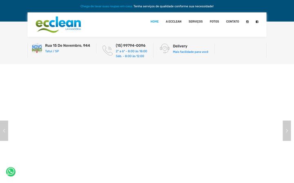The height and width of the screenshot is (183, 294).
Task: Click the Novo Endereço address icon
Action: click(x=37, y=48)
